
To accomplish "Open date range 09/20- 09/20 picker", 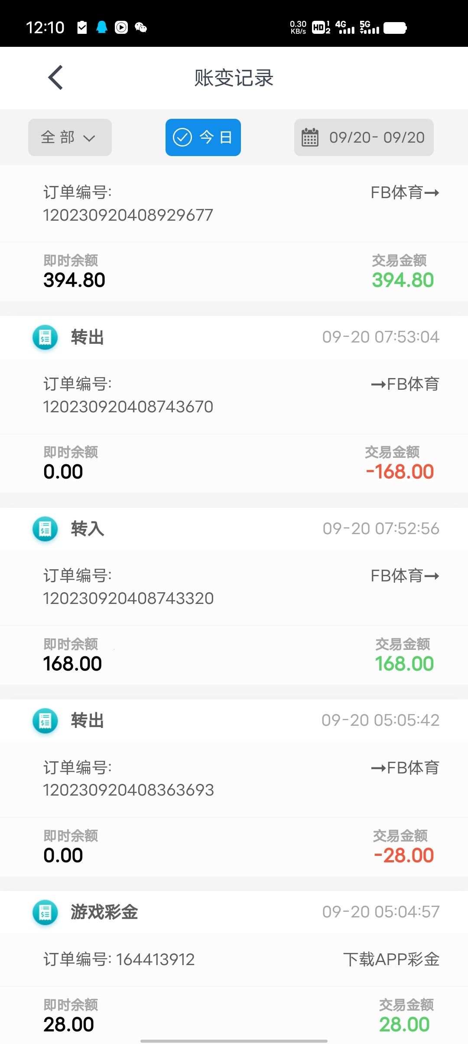I will (x=376, y=137).
